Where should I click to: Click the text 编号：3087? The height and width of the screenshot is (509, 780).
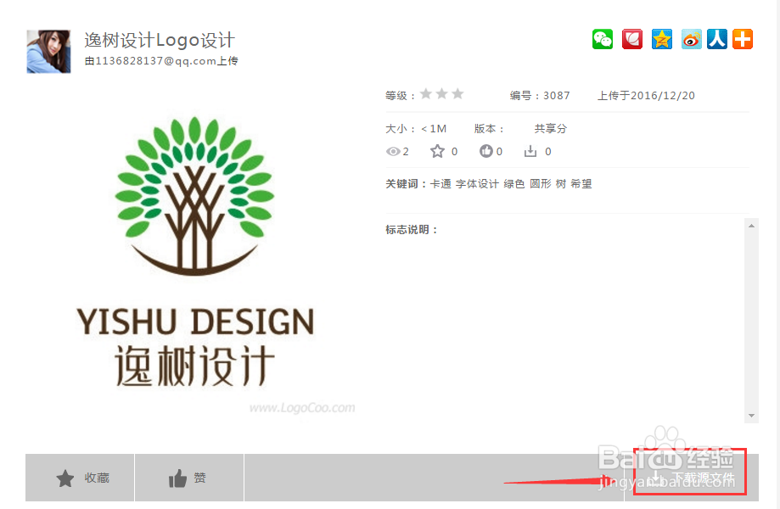540,95
